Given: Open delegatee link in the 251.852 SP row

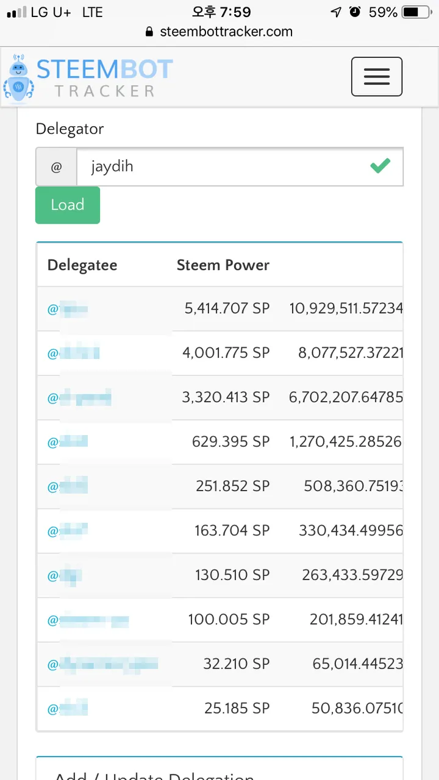Looking at the screenshot, I should coord(68,486).
